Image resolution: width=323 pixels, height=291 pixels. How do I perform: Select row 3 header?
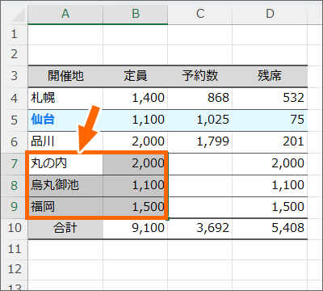click(x=15, y=76)
